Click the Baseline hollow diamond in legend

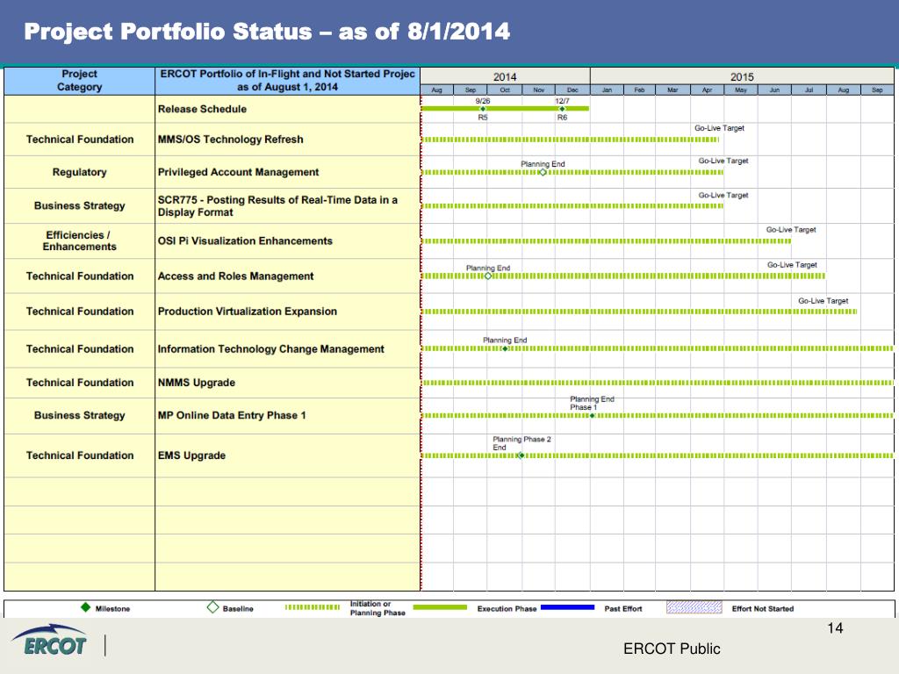212,607
